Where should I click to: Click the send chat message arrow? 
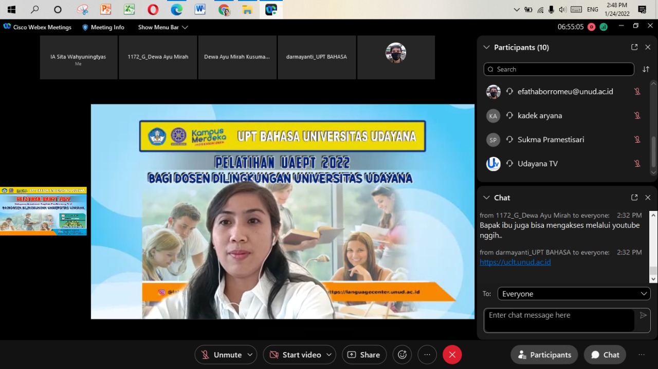tap(643, 315)
